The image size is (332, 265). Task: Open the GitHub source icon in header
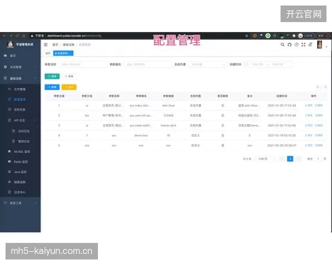(289, 45)
